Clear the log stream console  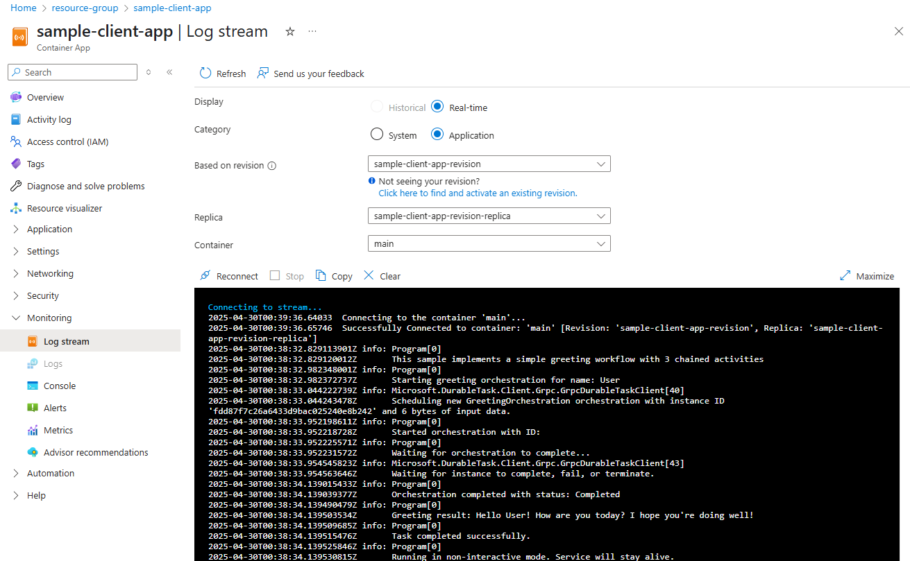pyautogui.click(x=381, y=275)
